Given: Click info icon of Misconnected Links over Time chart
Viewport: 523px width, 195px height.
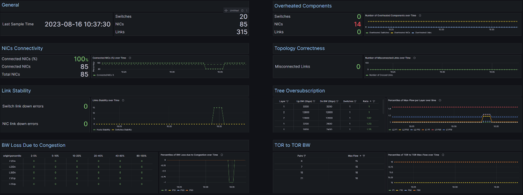Looking at the screenshot, I should coord(414,58).
